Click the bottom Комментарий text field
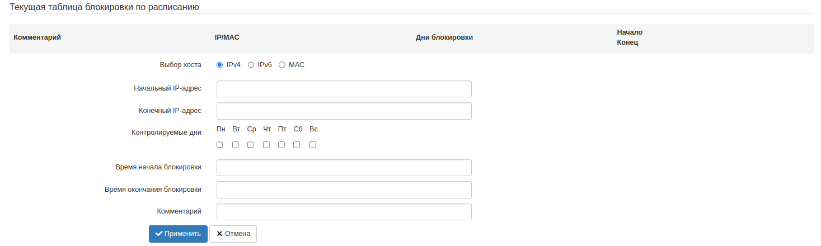 [344, 212]
